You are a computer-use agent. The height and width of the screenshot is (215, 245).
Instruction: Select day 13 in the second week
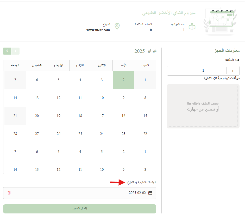(x=37, y=98)
